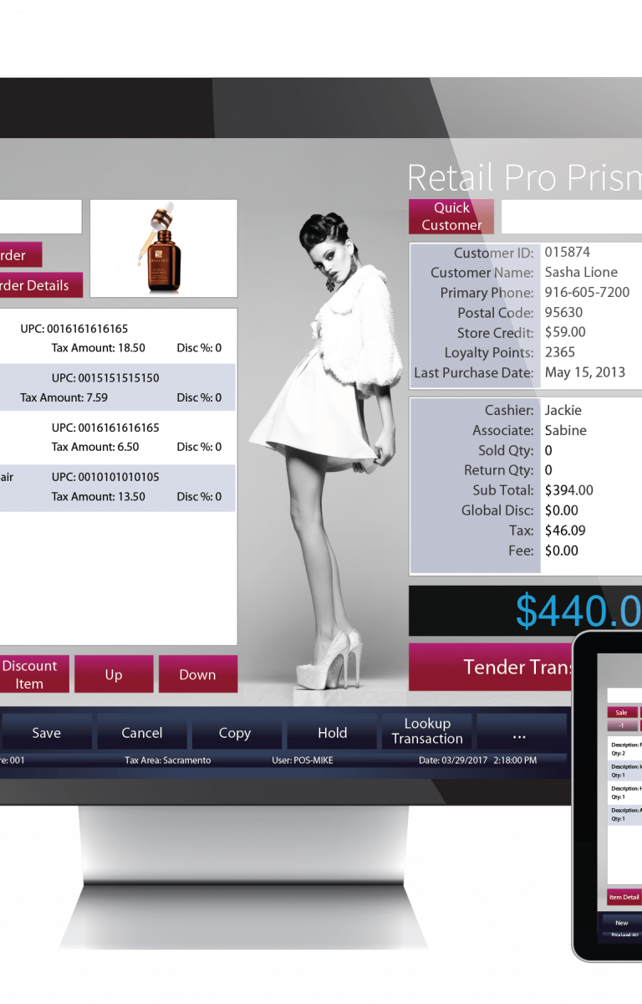Select cashier name Jackie
Screen dimensions: 642x1004
563,410
